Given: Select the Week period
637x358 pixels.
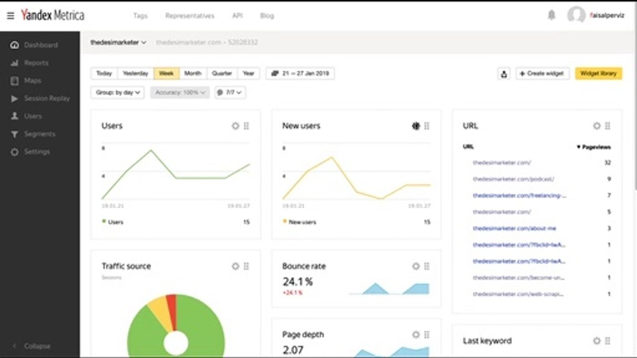Looking at the screenshot, I should [x=166, y=74].
